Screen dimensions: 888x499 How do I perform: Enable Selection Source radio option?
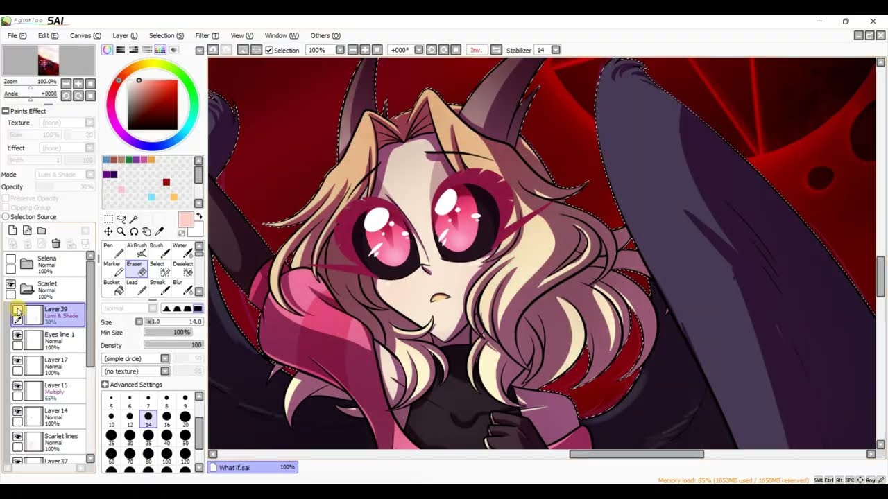tap(6, 217)
